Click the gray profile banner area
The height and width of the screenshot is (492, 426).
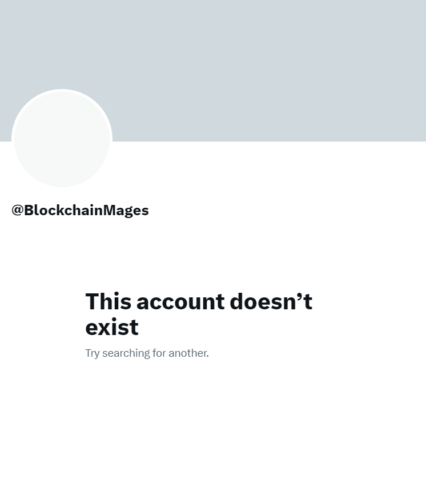213,71
